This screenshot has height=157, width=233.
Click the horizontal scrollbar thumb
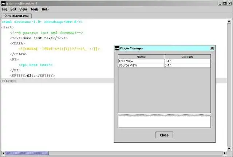click(x=27, y=153)
